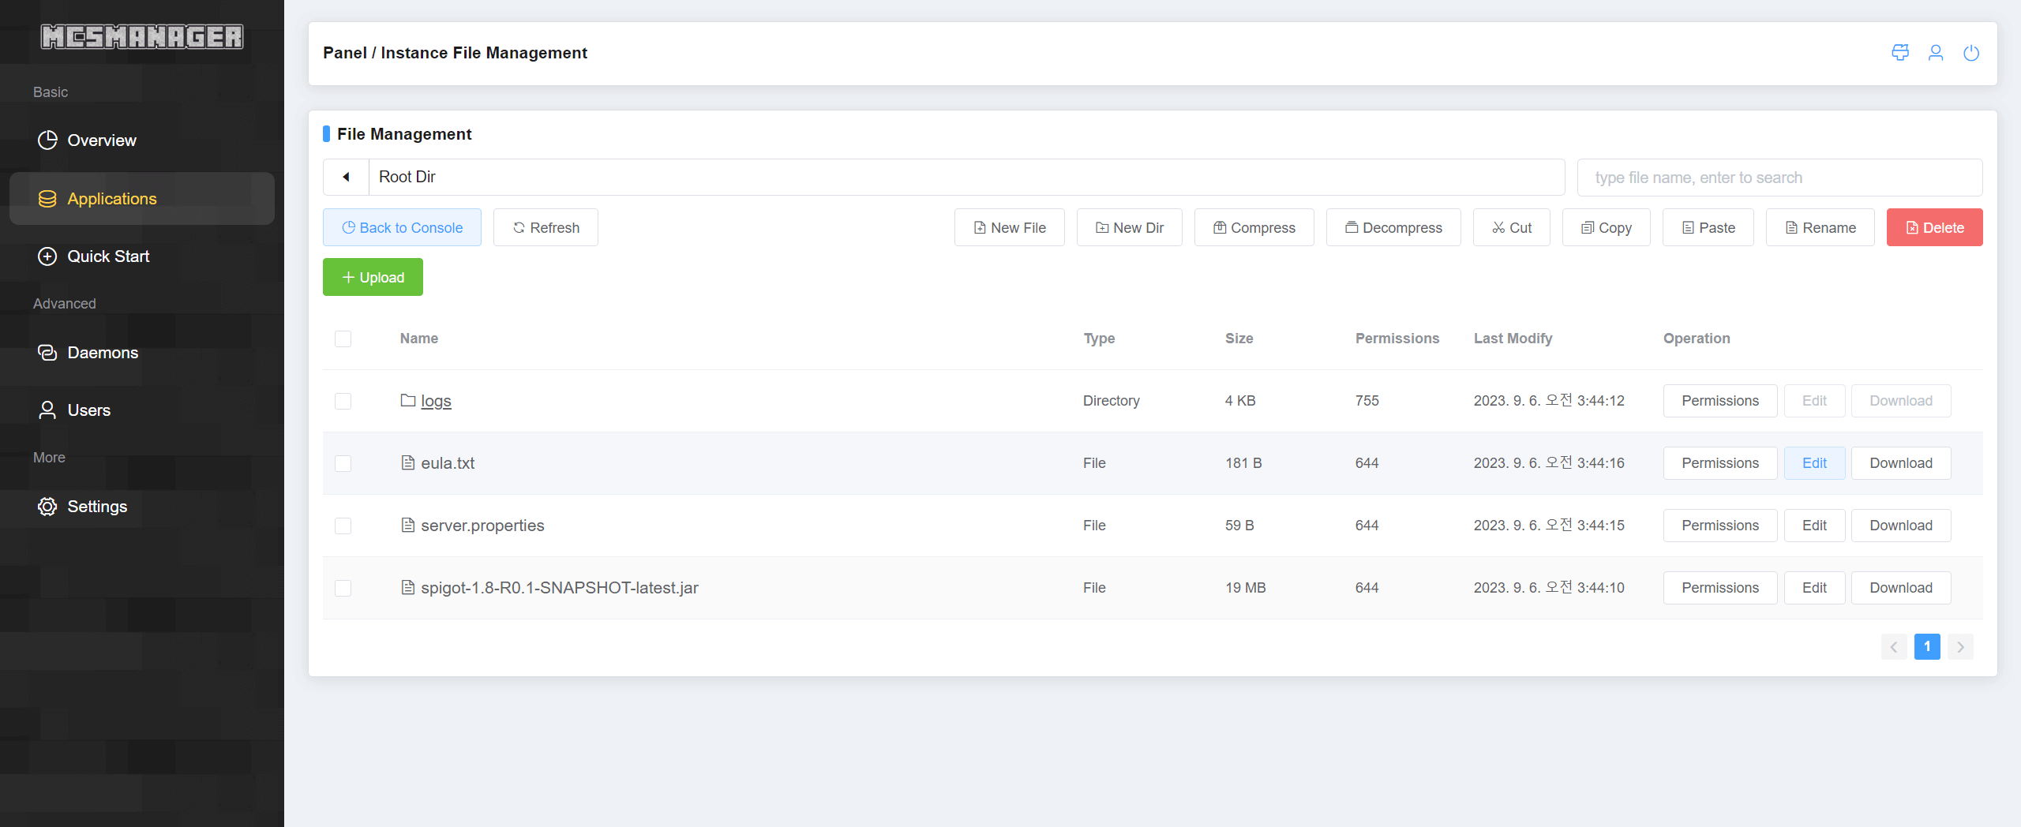Open the user profile icon in top bar
This screenshot has height=827, width=2021.
coord(1936,53)
